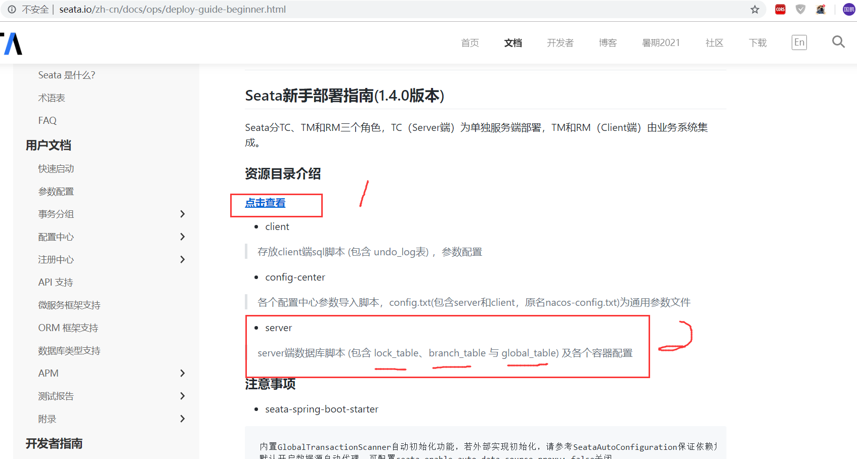Click the Seata新手部署指南(1.4.0版本) heading
The height and width of the screenshot is (459, 857).
click(x=345, y=96)
